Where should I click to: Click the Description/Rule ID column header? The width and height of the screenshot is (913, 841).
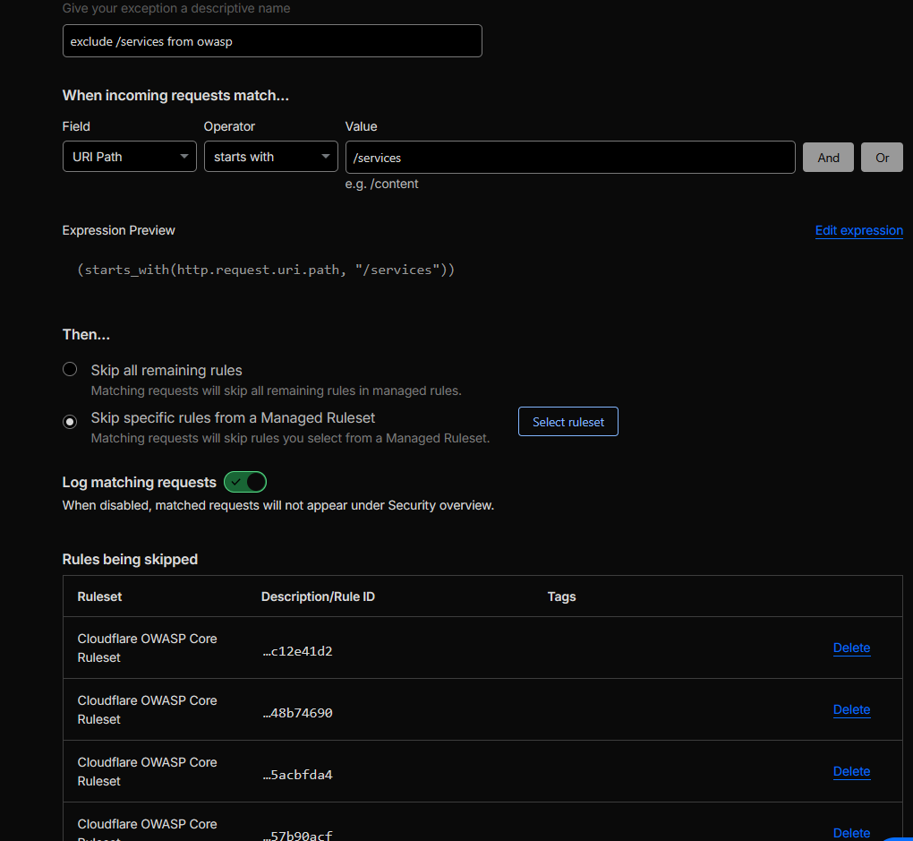(318, 596)
